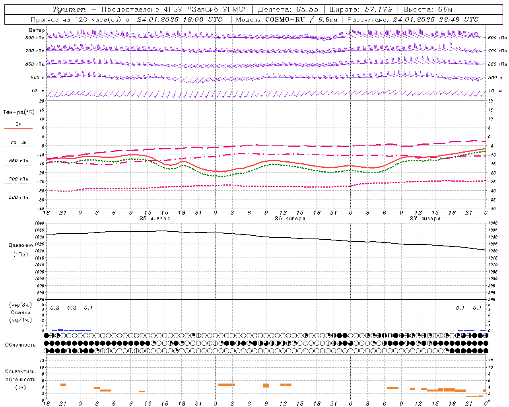The width and height of the screenshot is (509, 407).
Task: Click the "Облачность" cloud cover label
Action: tap(20, 345)
